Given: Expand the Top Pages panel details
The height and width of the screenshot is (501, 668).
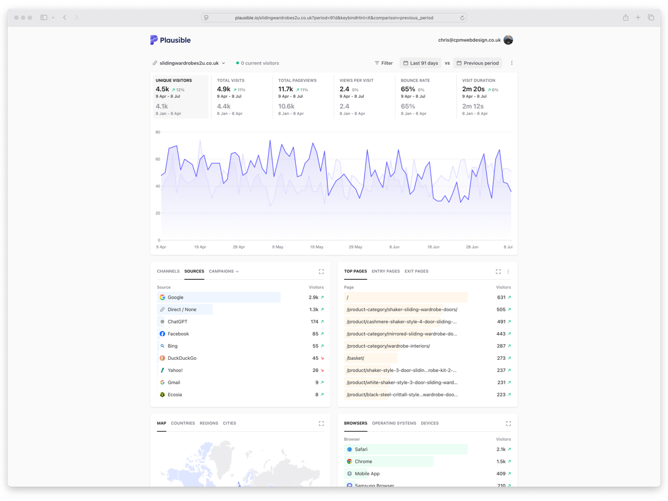Looking at the screenshot, I should point(498,272).
